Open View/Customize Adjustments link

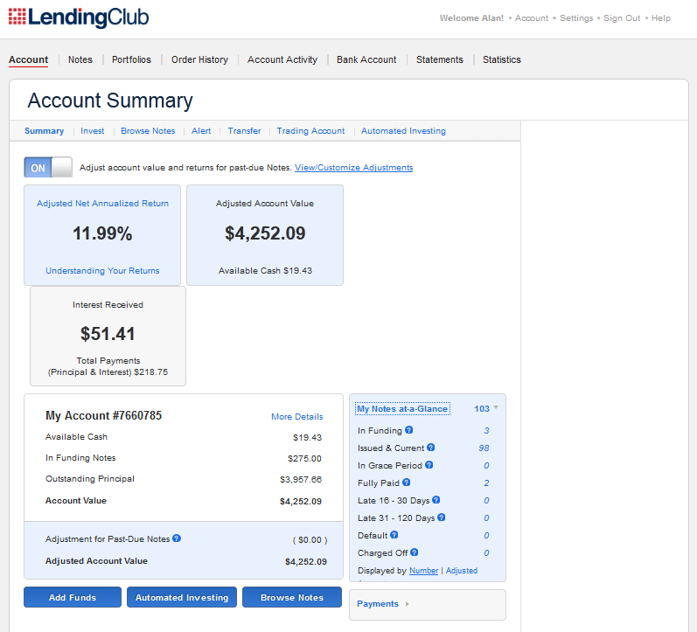(354, 168)
